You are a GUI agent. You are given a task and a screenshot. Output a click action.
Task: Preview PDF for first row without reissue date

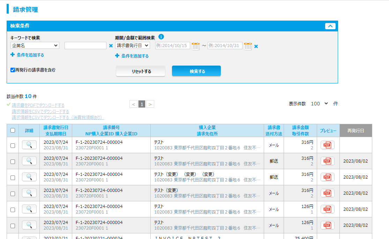328,145
